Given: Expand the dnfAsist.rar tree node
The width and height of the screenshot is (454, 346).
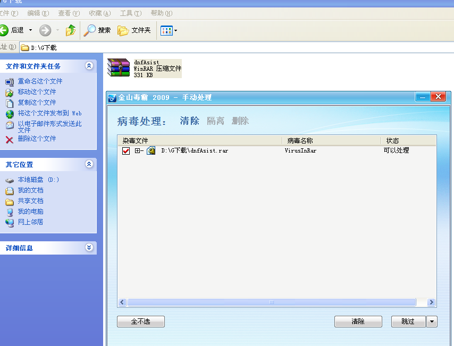Looking at the screenshot, I should pos(137,150).
